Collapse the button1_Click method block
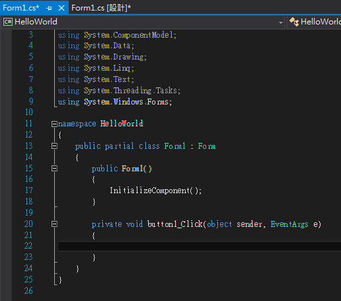This screenshot has width=341, height=301. 54,224
